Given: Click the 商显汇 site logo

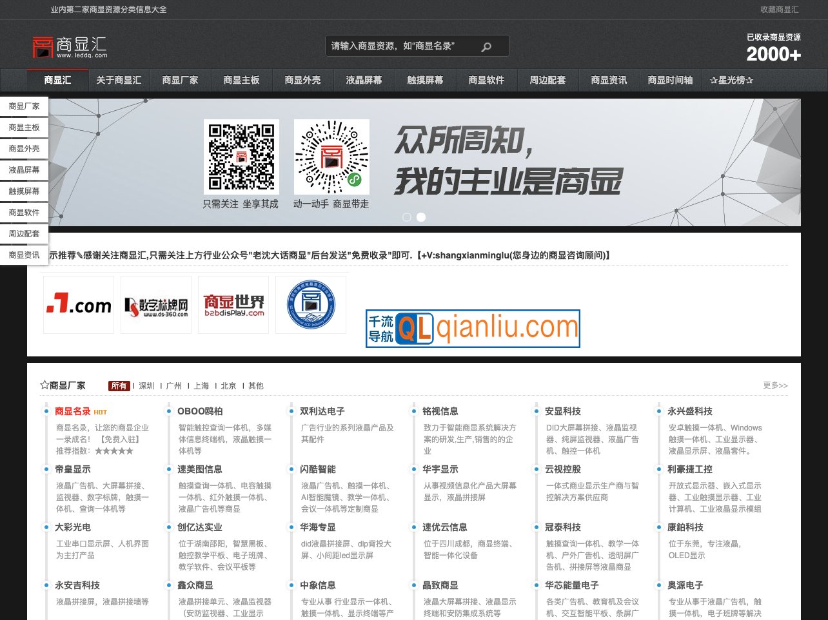Looking at the screenshot, I should [69, 46].
